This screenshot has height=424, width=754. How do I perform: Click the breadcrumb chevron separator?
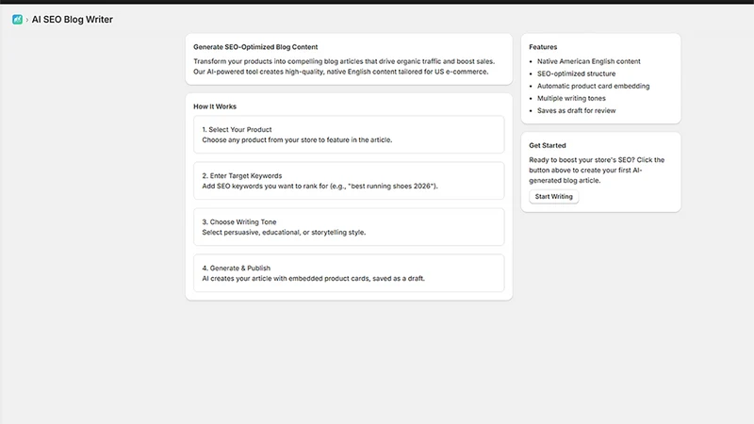tap(27, 20)
